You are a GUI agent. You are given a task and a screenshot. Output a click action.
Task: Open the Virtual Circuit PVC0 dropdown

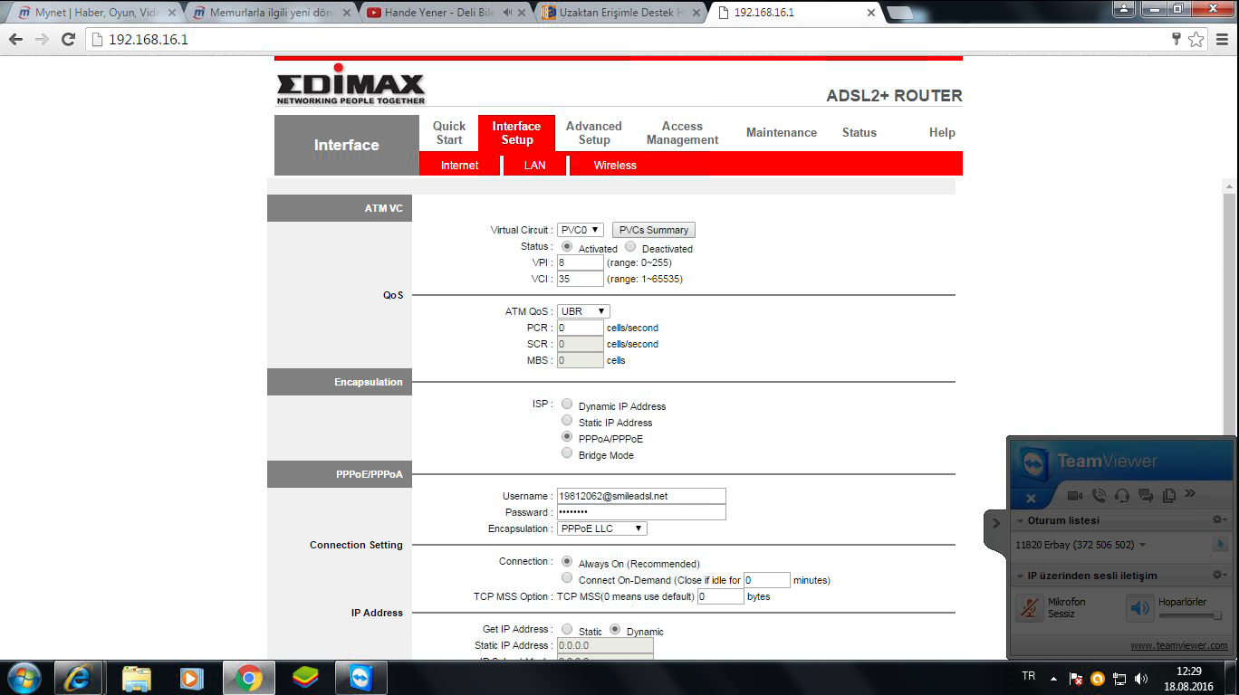(x=580, y=230)
